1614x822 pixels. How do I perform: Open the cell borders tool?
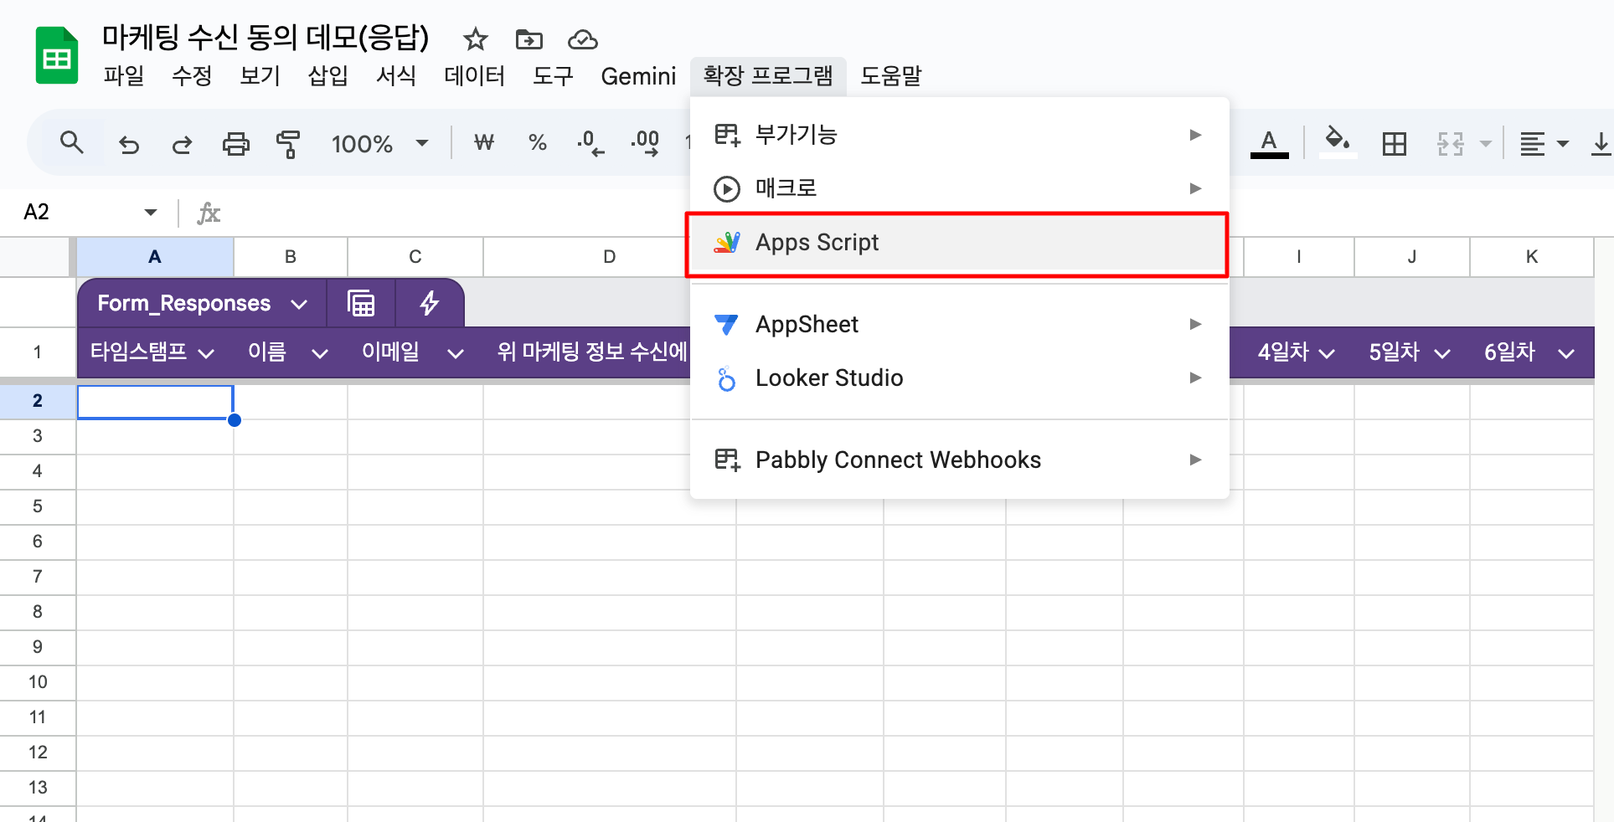tap(1394, 144)
